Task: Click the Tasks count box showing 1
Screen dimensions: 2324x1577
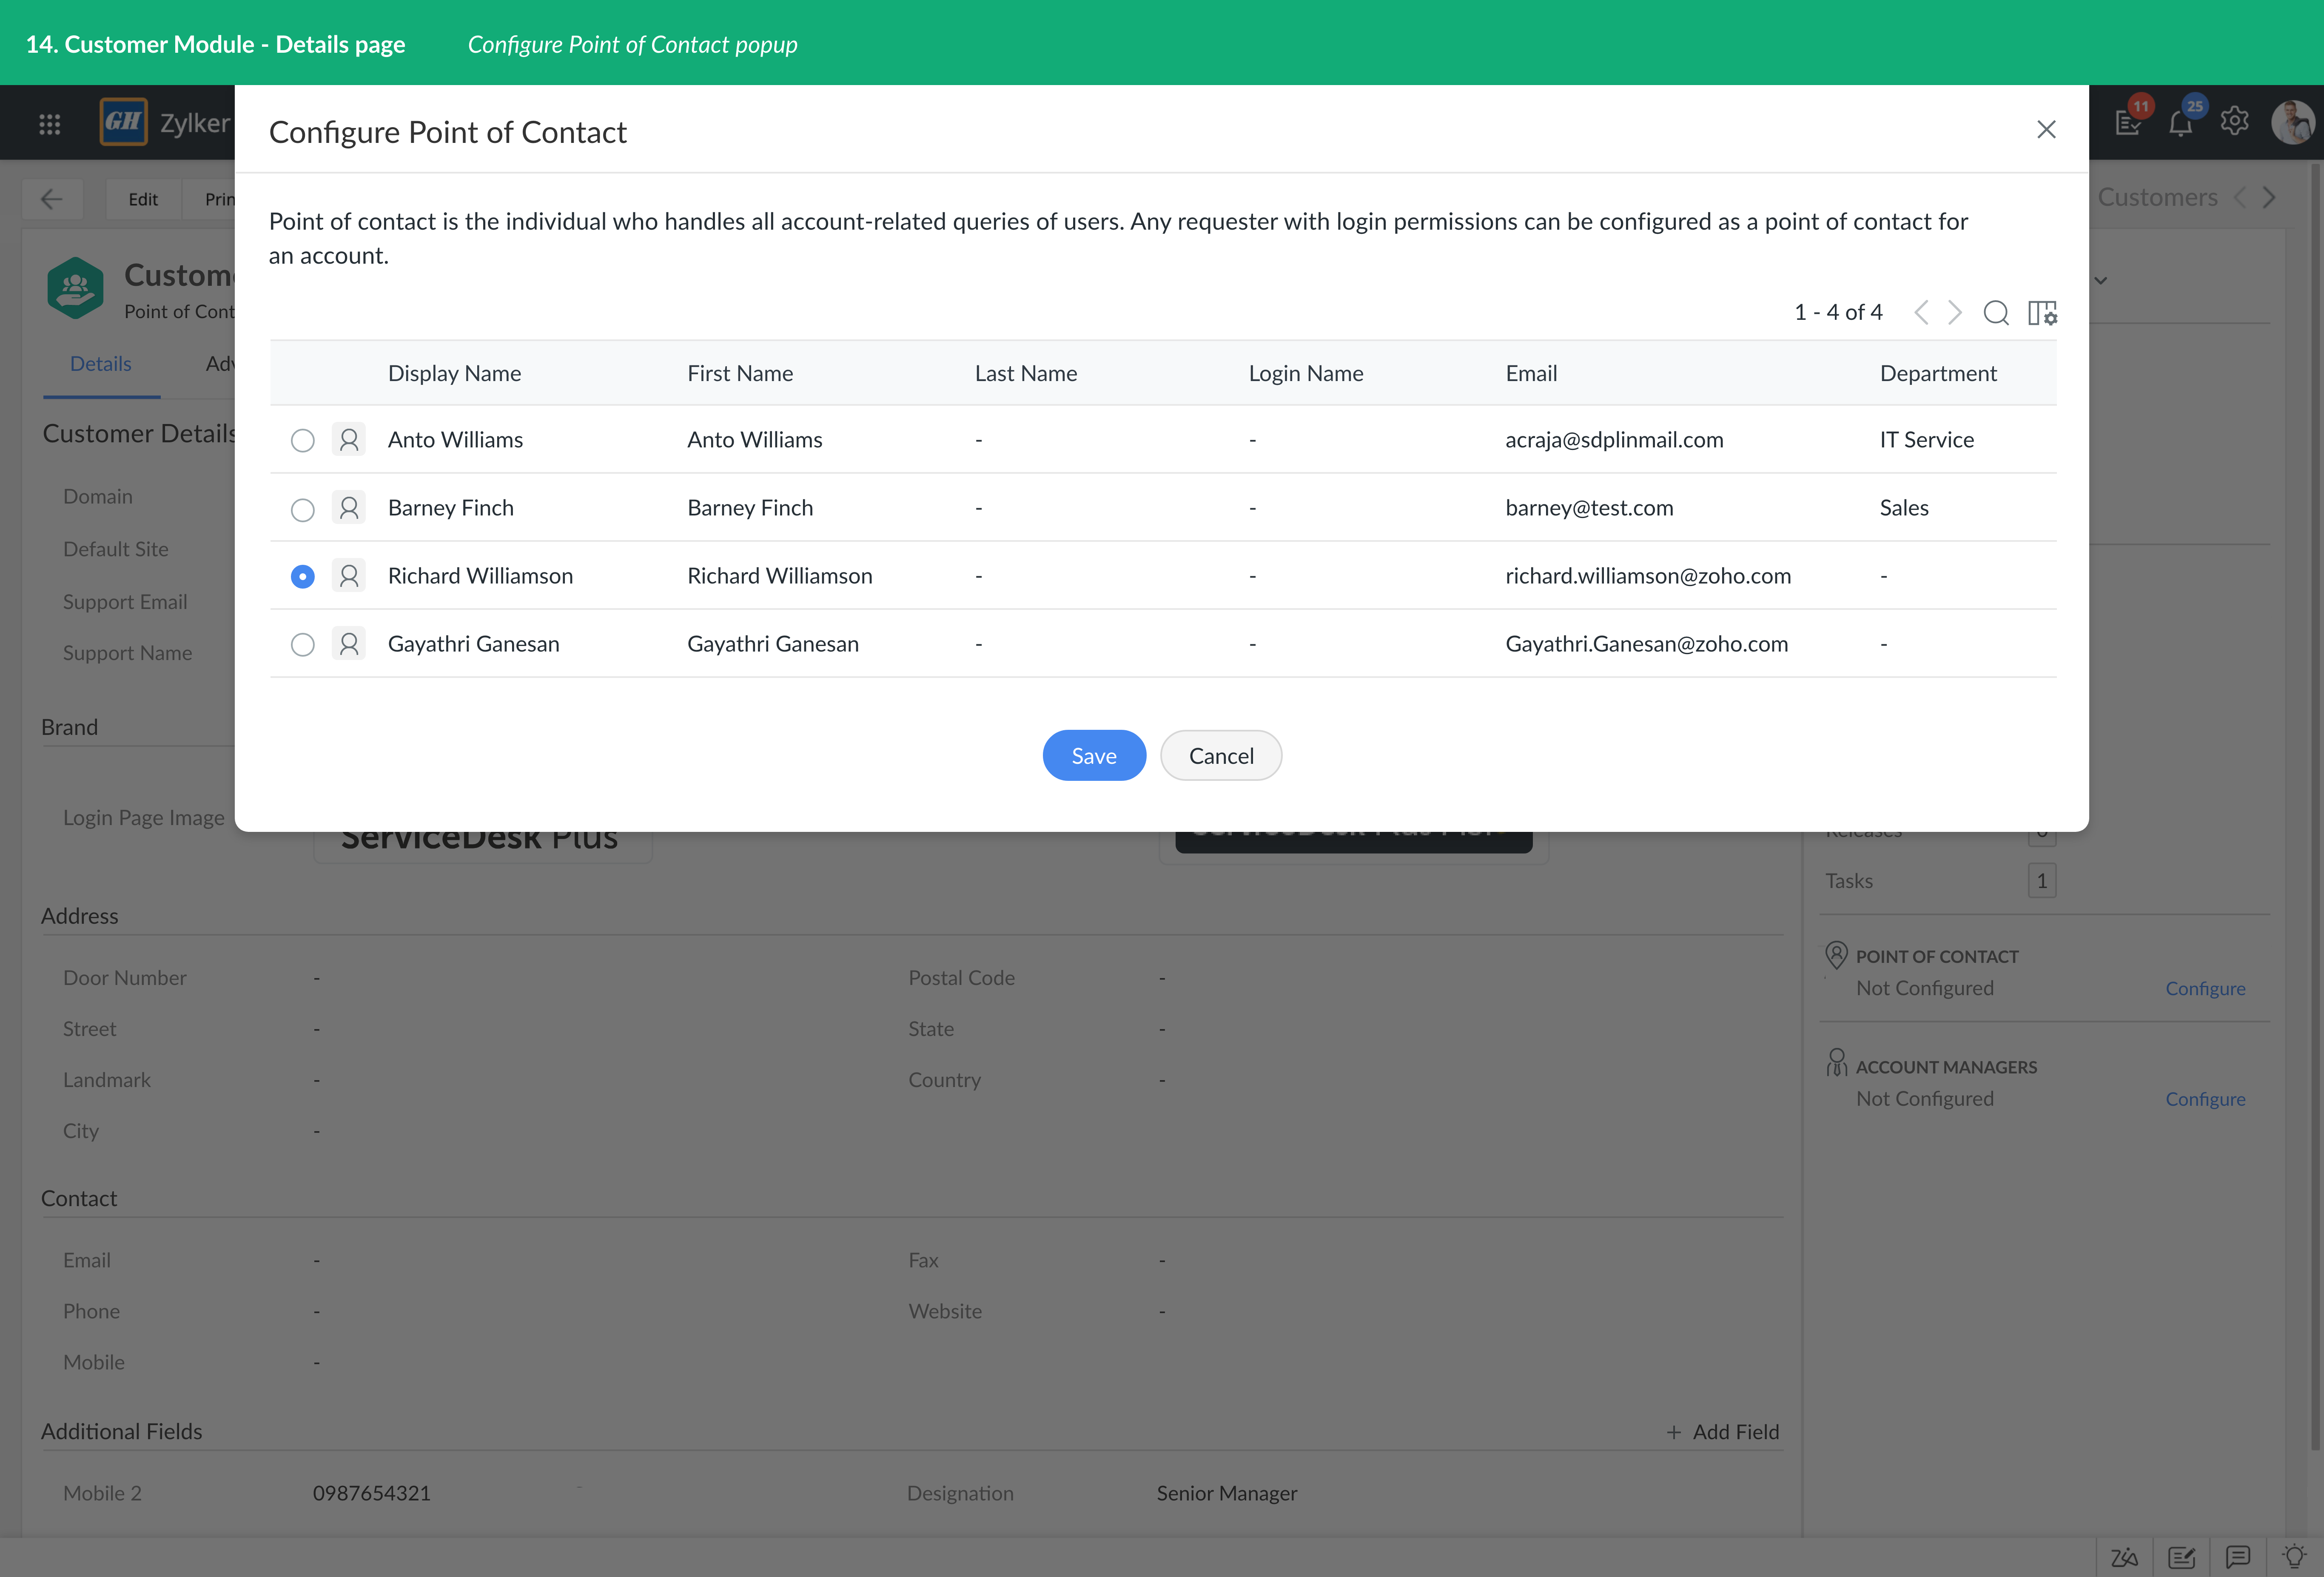Action: (2042, 881)
